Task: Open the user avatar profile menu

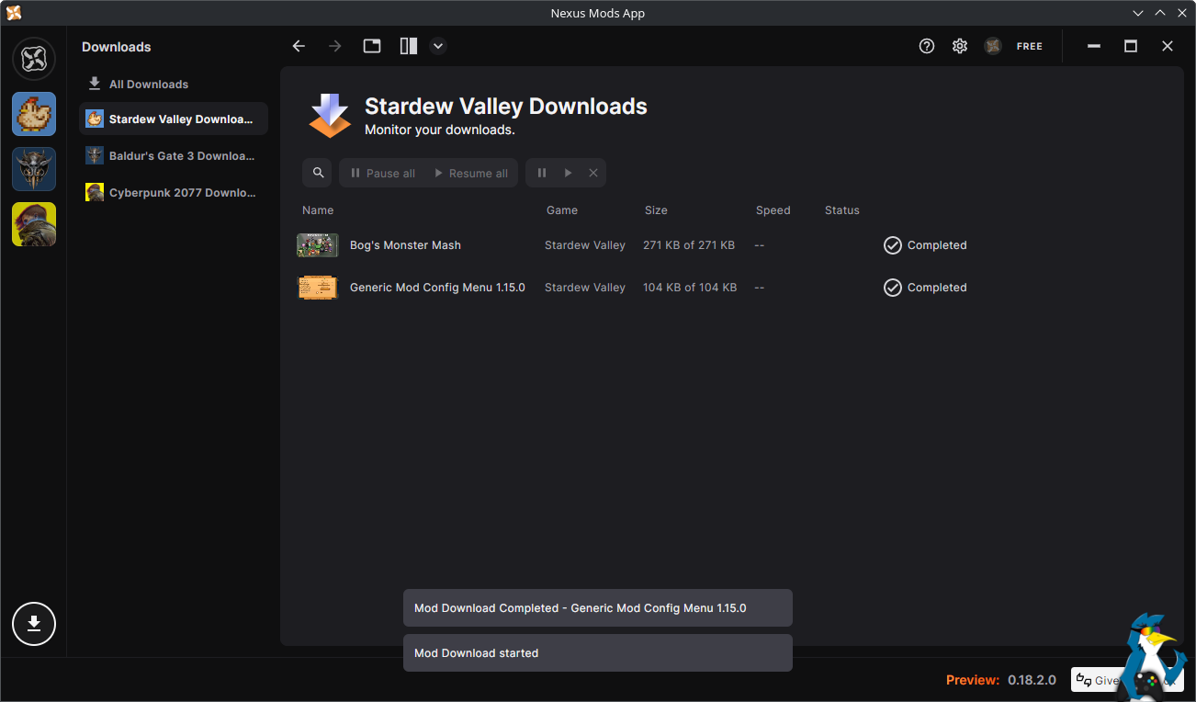Action: coord(993,46)
